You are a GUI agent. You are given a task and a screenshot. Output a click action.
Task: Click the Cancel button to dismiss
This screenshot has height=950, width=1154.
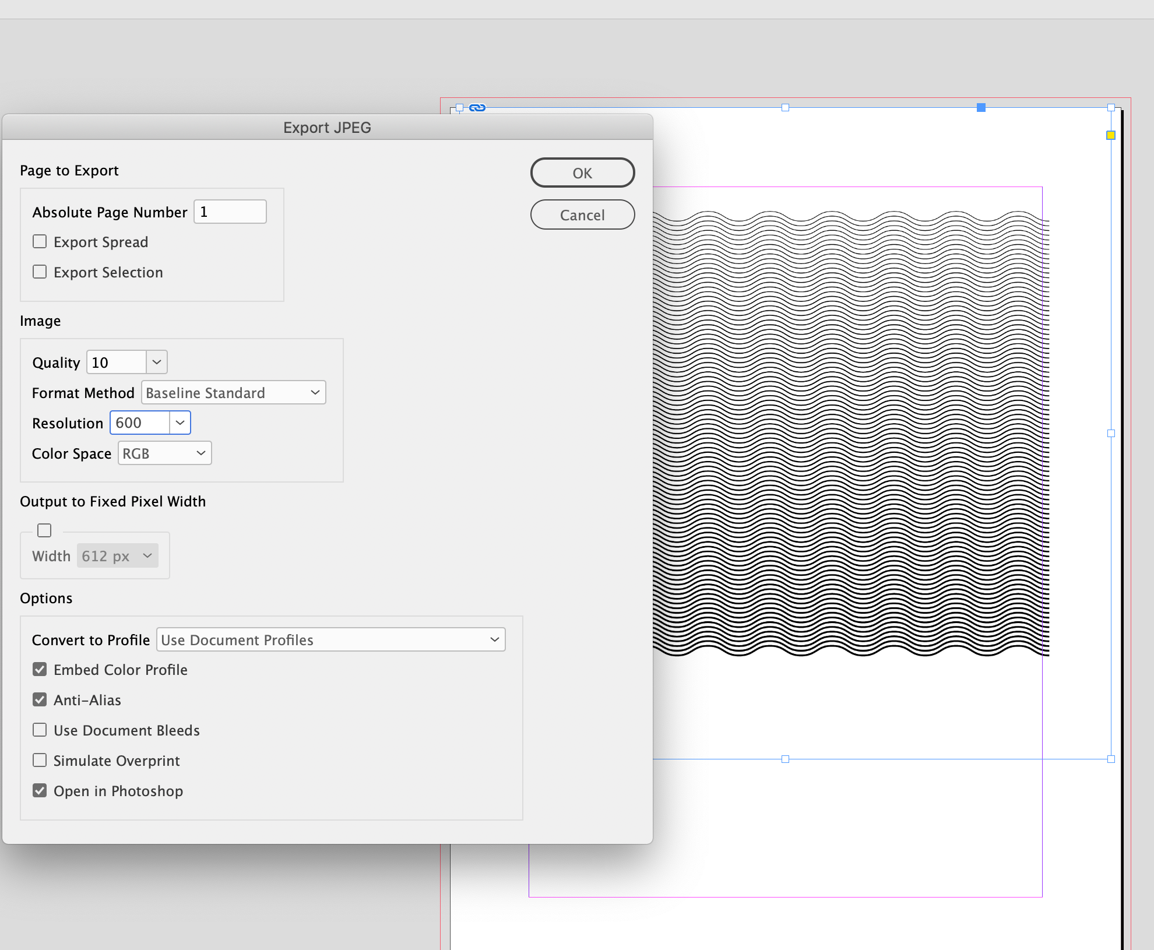tap(583, 214)
